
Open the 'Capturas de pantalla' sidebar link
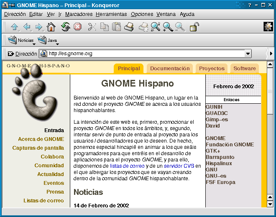point(38,148)
